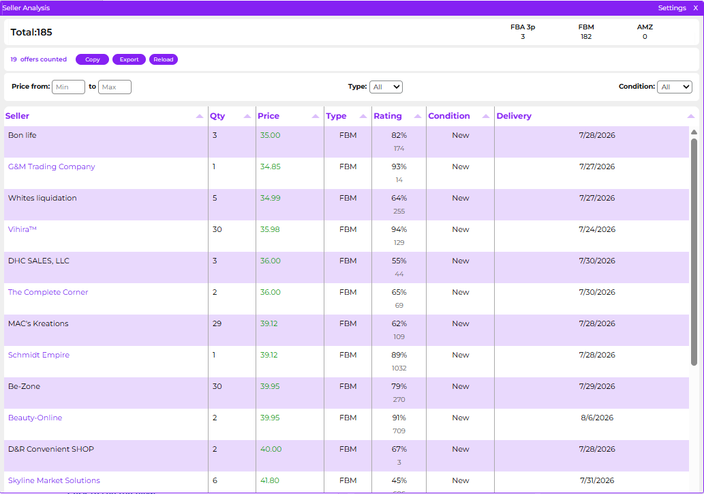Click the 1032 review count
This screenshot has width=704, height=494.
399,368
